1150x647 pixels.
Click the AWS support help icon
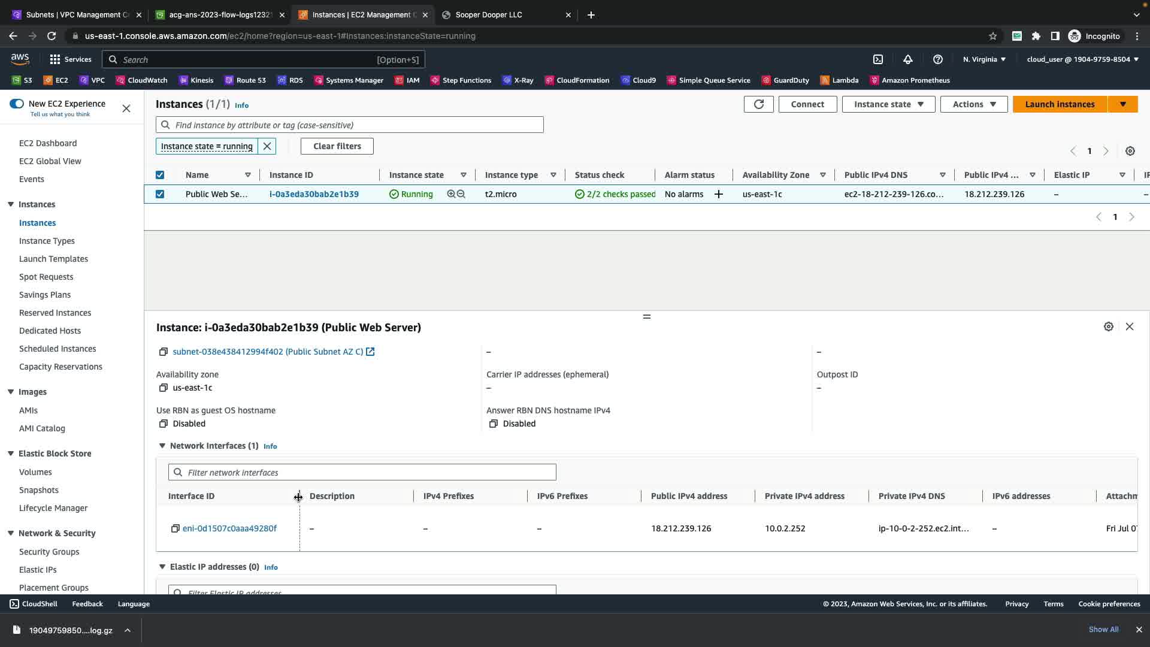[x=938, y=59]
